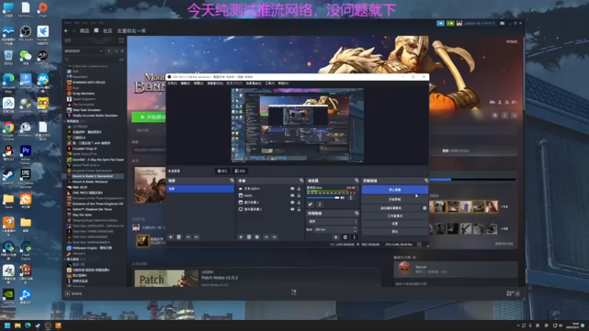
Task: Open Windows Start menu on taskbar
Action: point(7,326)
